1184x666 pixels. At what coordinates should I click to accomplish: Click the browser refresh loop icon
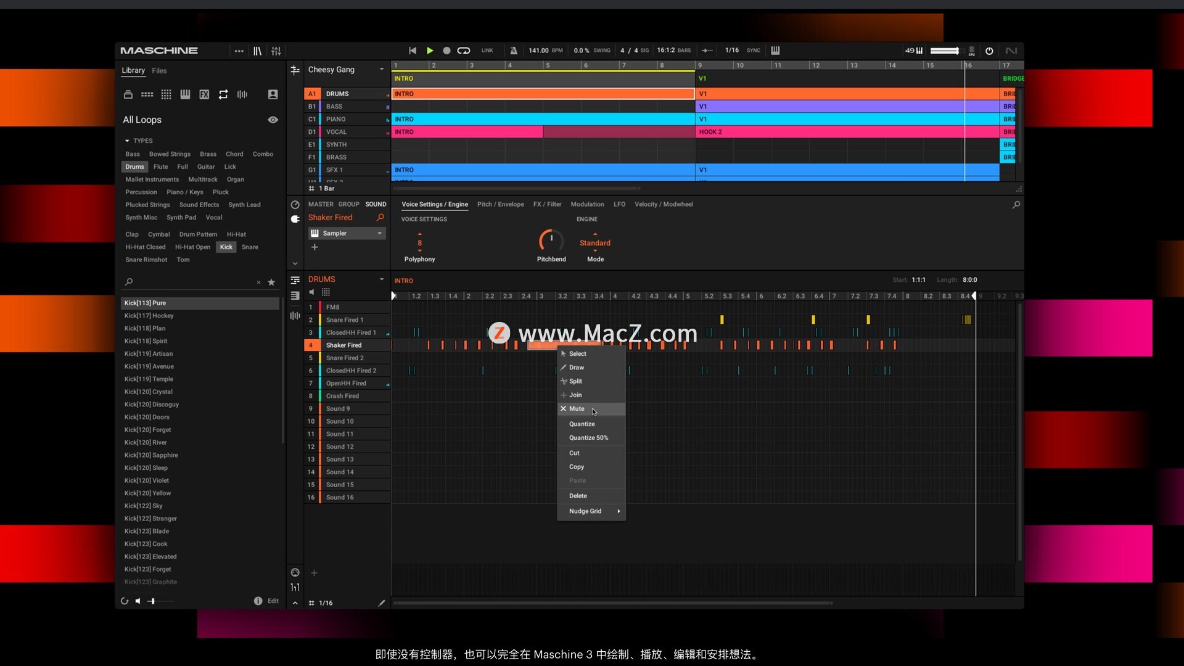click(x=125, y=601)
